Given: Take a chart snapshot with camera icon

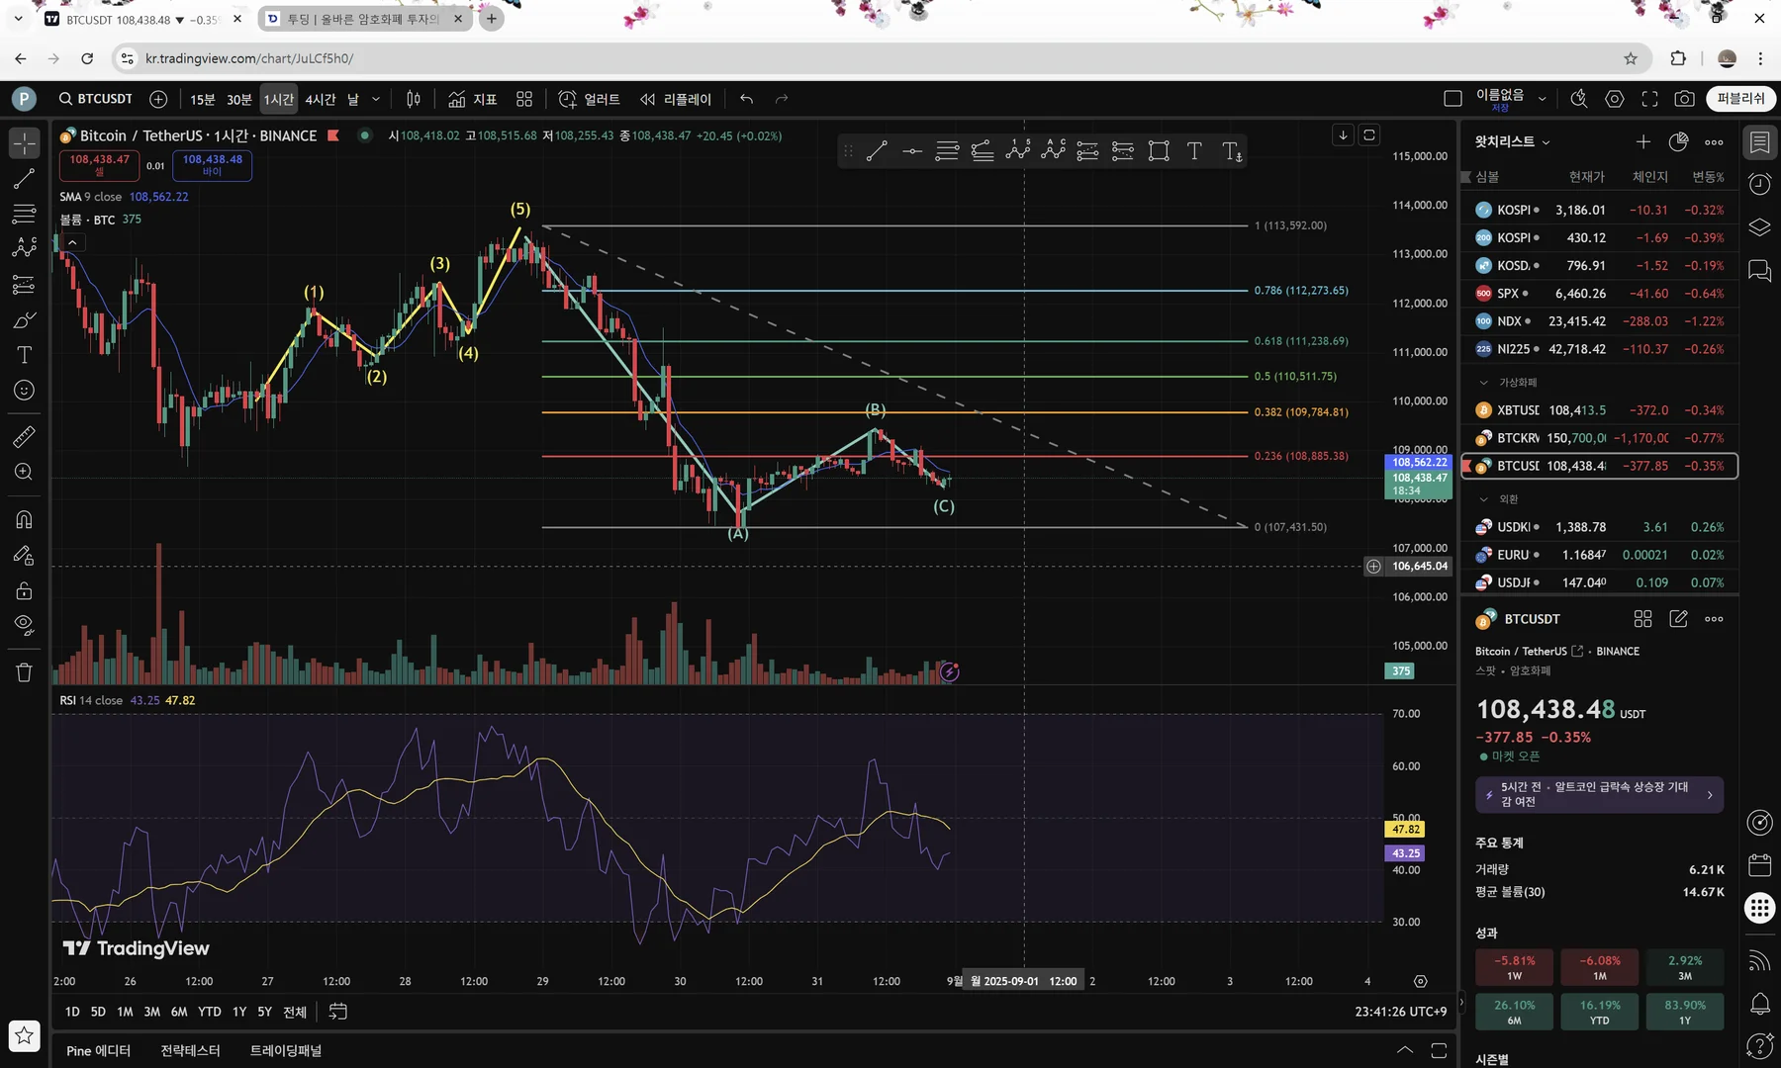Looking at the screenshot, I should coord(1684,99).
